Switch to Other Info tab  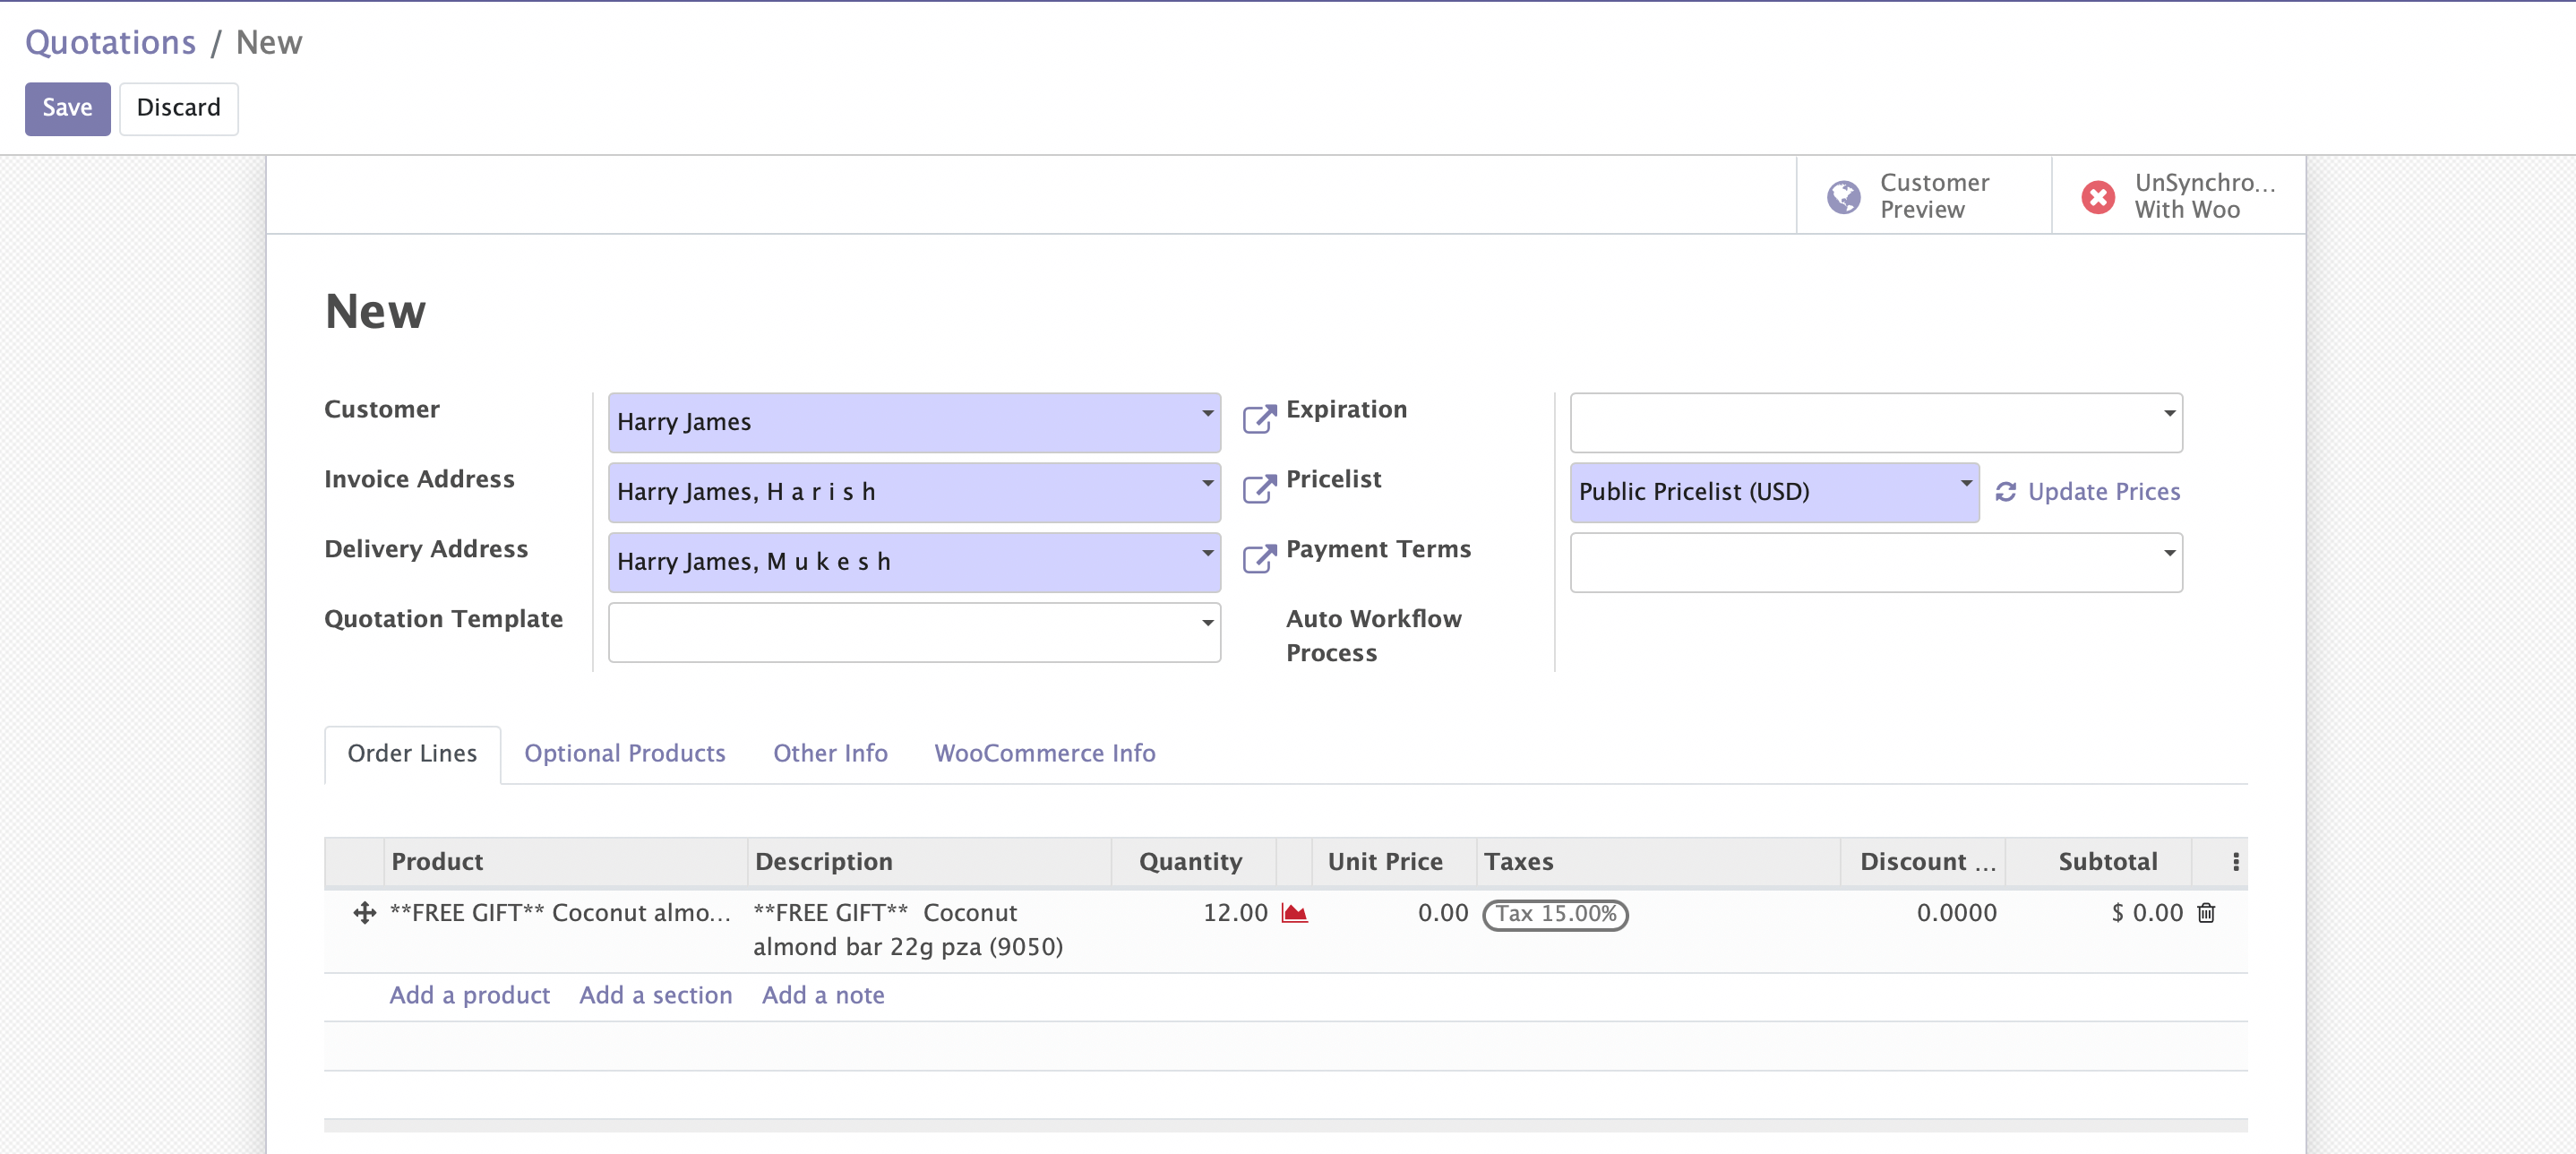point(830,753)
